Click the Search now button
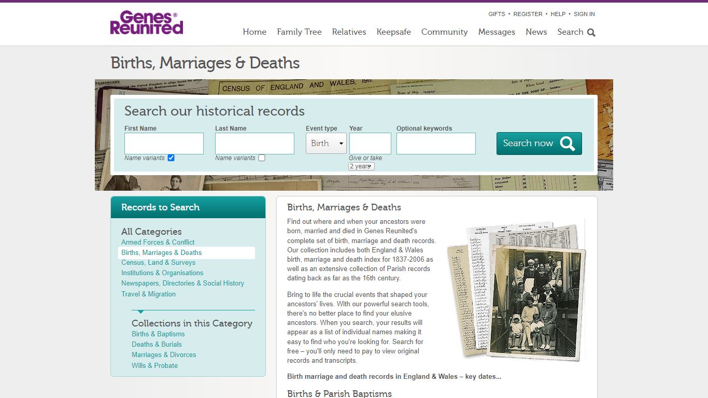 click(x=539, y=144)
